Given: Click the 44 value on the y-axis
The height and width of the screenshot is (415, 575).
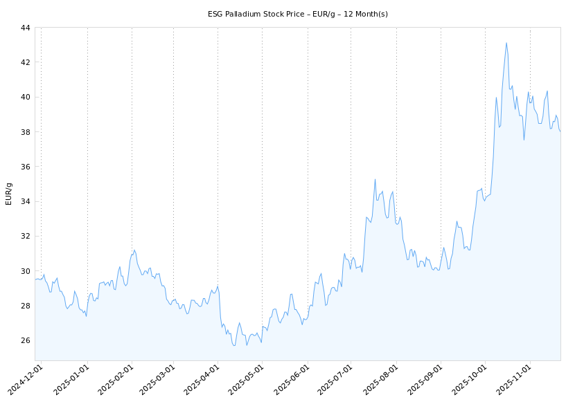Looking at the screenshot, I should (25, 28).
